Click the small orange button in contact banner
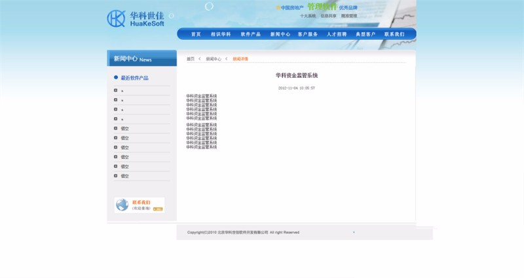The height and width of the screenshot is (278, 524). (158, 209)
